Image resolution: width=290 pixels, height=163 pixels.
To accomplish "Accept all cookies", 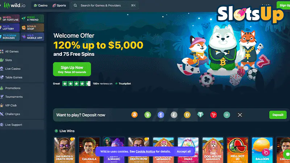I will [x=184, y=151].
